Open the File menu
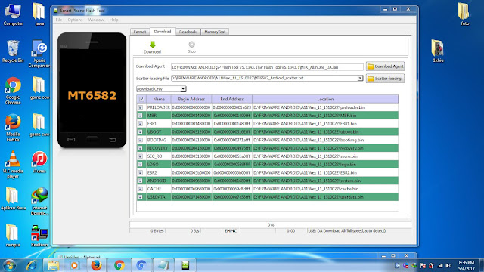Image resolution: width=484 pixels, height=272 pixels. pos(59,20)
